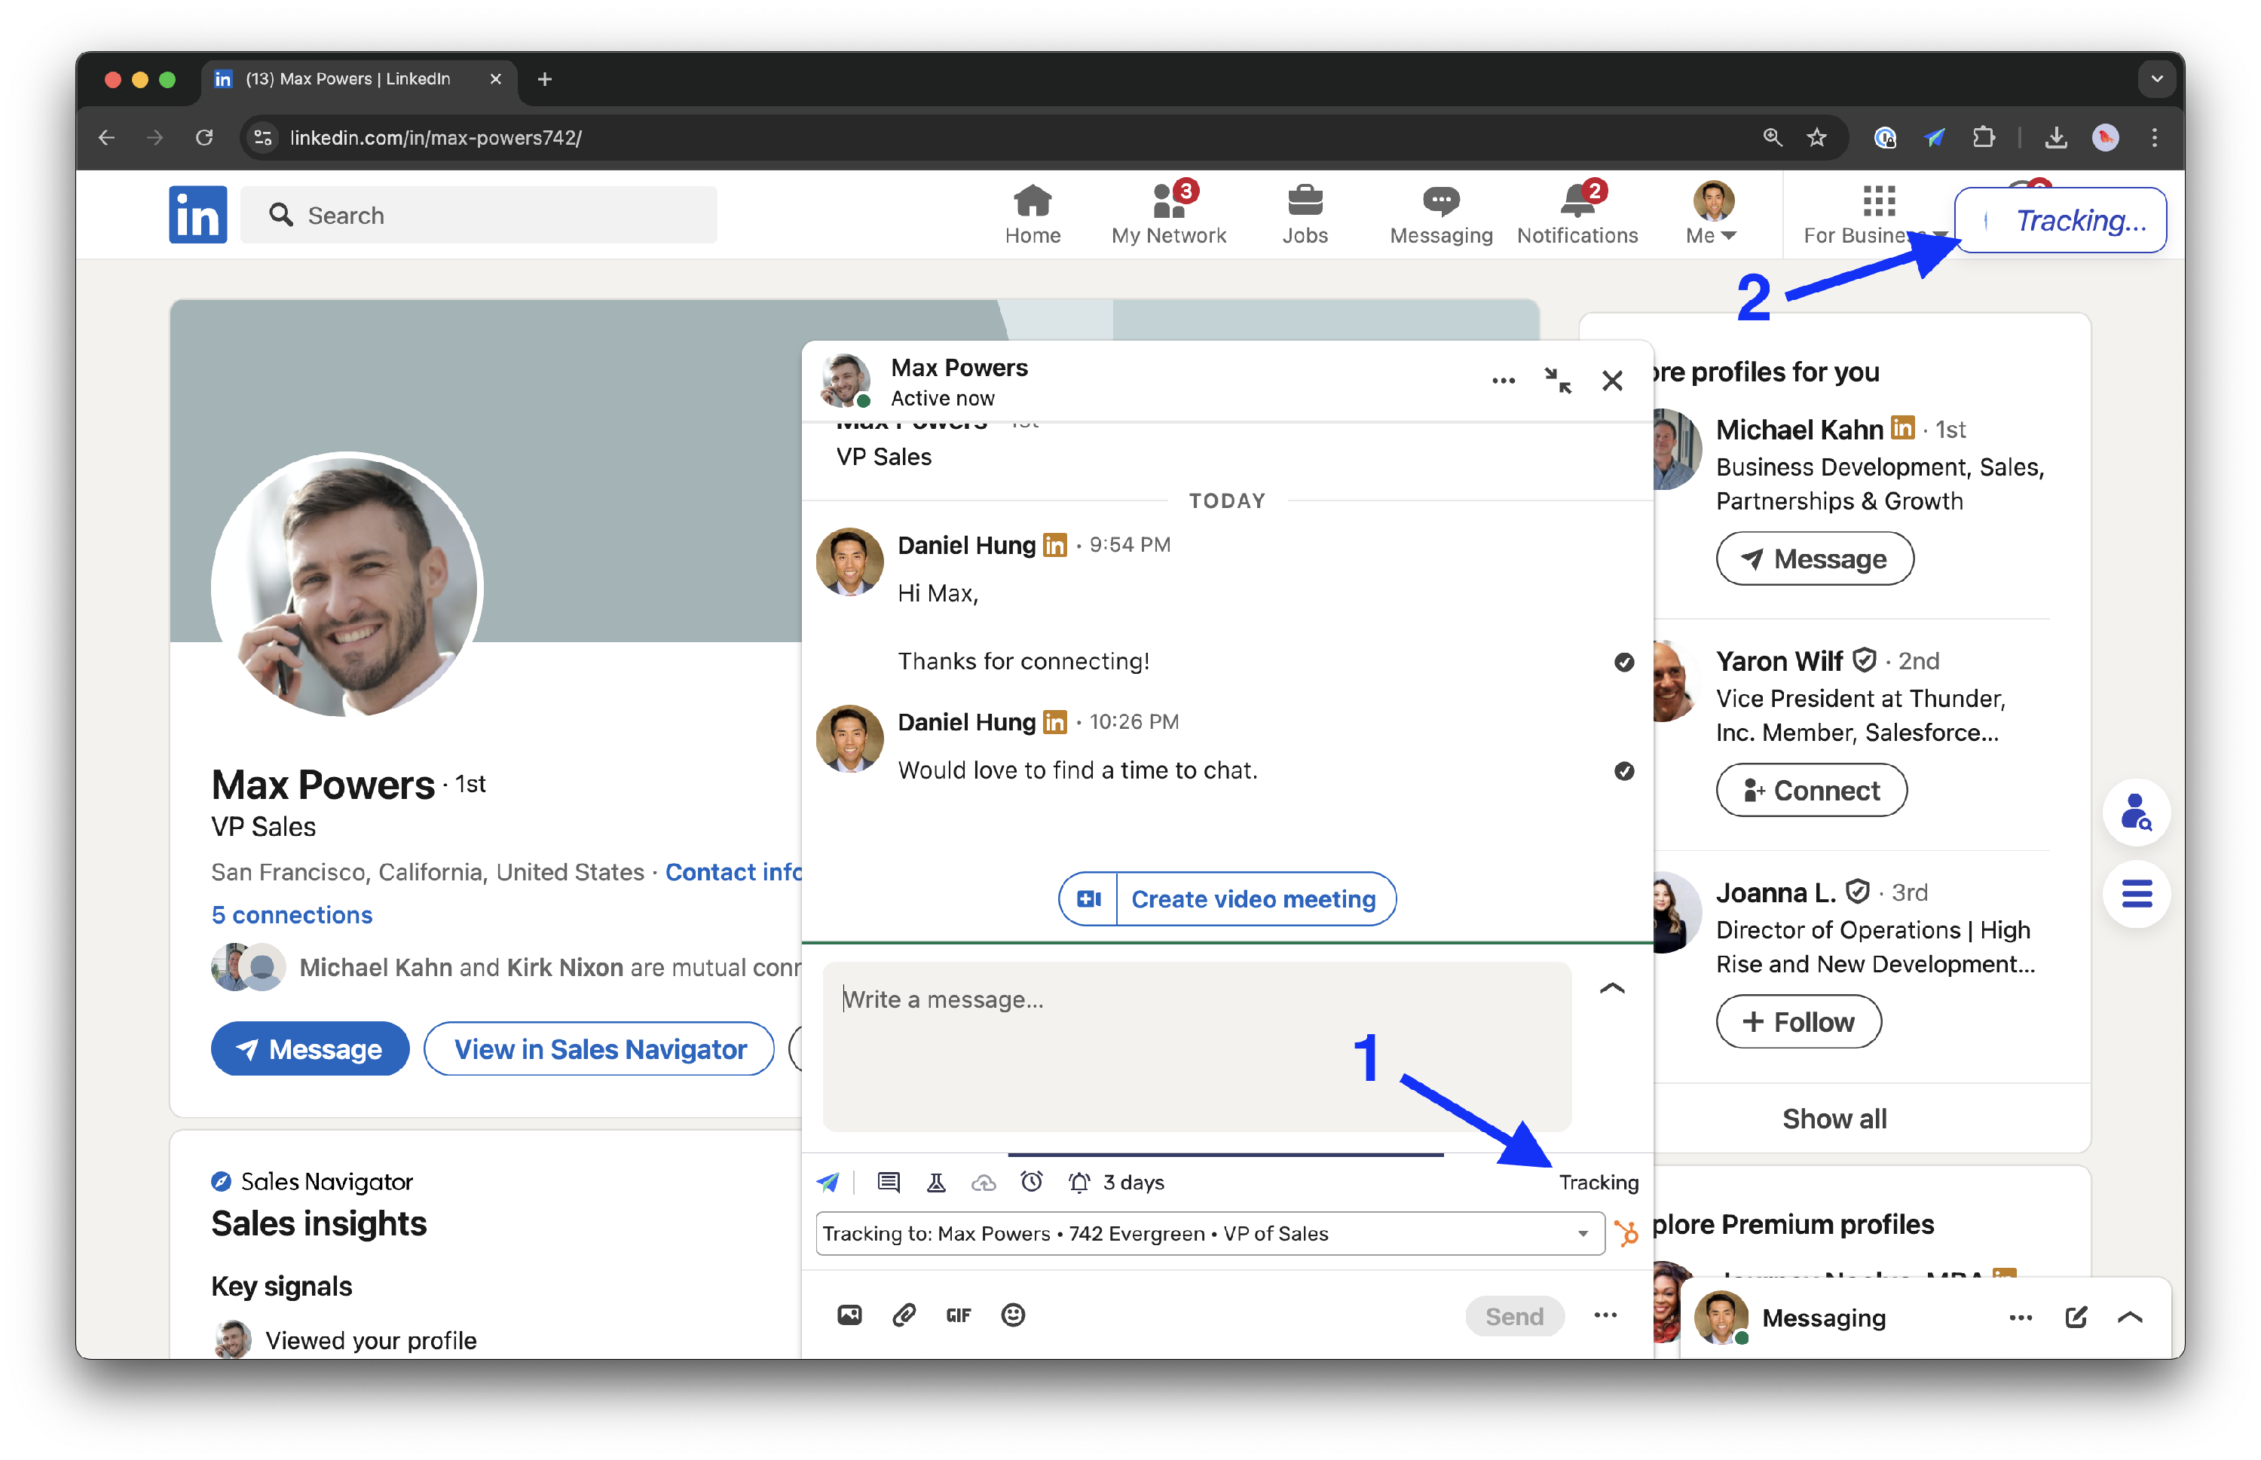2261x1460 pixels.
Task: Click the LinkedIn logo icon
Action: (197, 214)
